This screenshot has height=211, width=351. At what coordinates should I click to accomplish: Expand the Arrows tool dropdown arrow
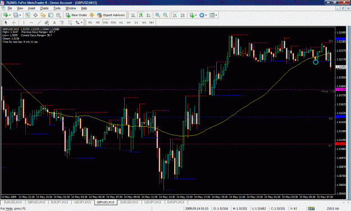[x=81, y=22]
